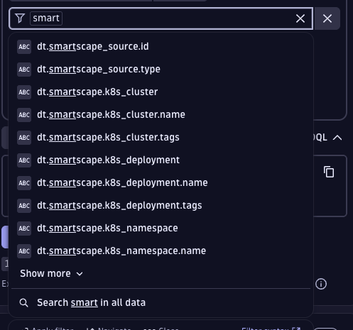The image size is (353, 330).
Task: Expand Show more suggestions
Action: pos(51,274)
